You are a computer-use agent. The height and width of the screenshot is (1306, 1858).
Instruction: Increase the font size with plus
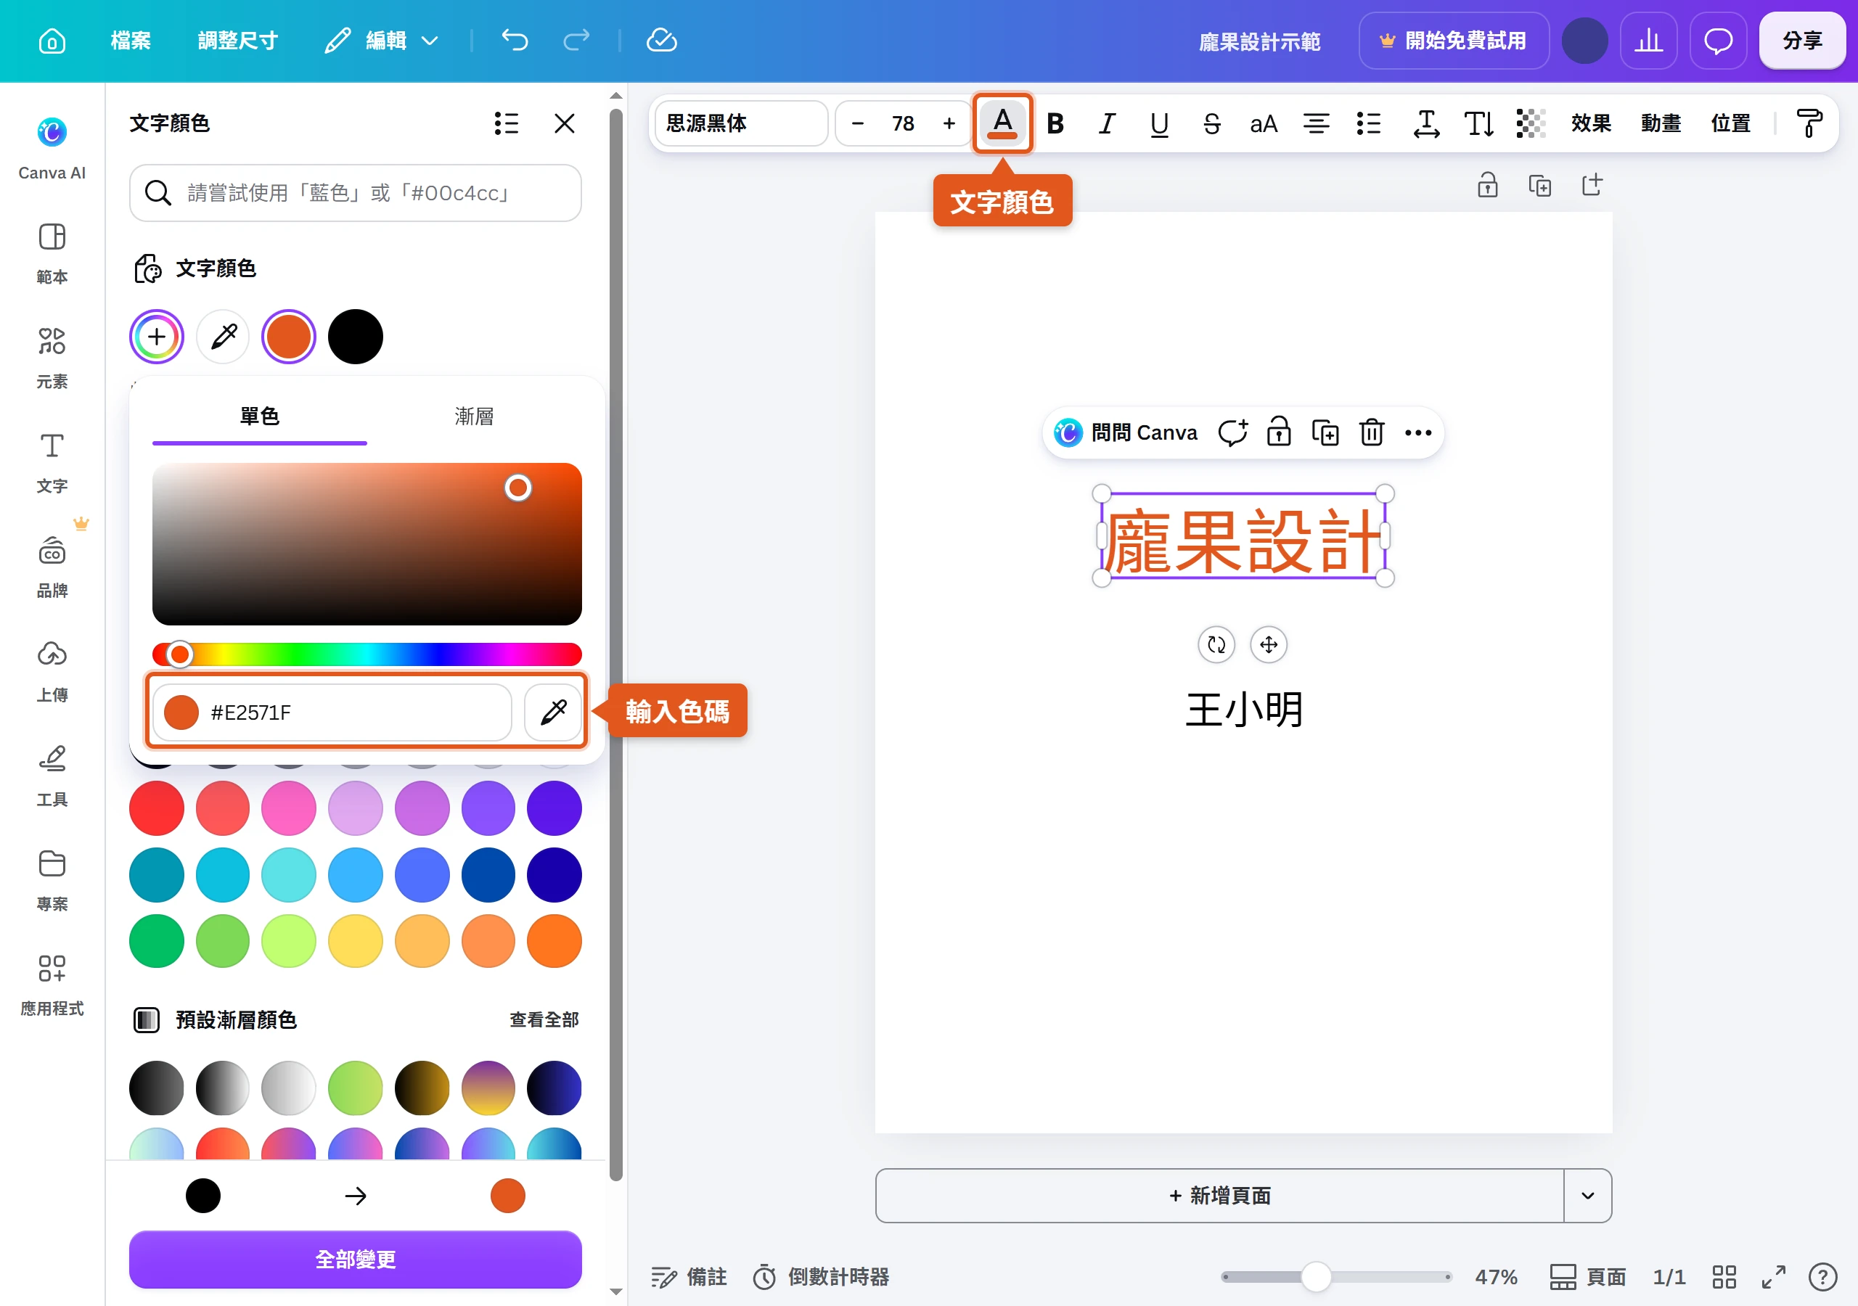click(949, 123)
